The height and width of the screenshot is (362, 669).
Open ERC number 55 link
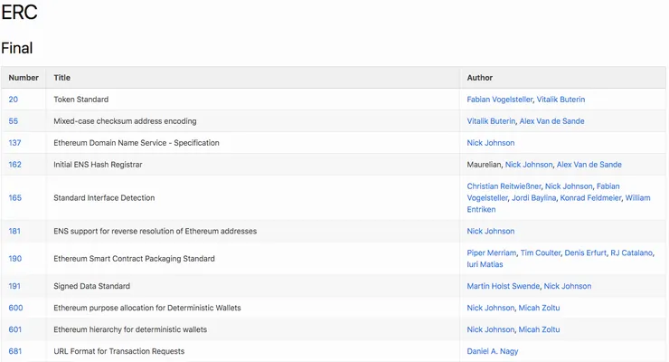pyautogui.click(x=14, y=121)
